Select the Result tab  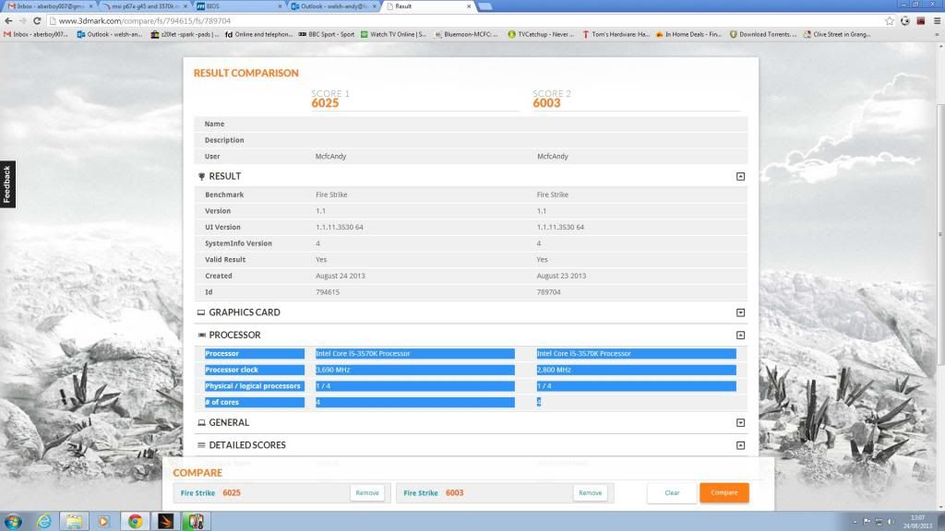coord(428,6)
